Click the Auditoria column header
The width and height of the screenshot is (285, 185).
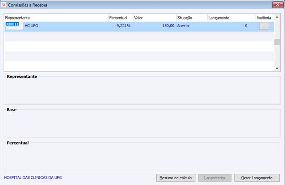click(x=264, y=18)
